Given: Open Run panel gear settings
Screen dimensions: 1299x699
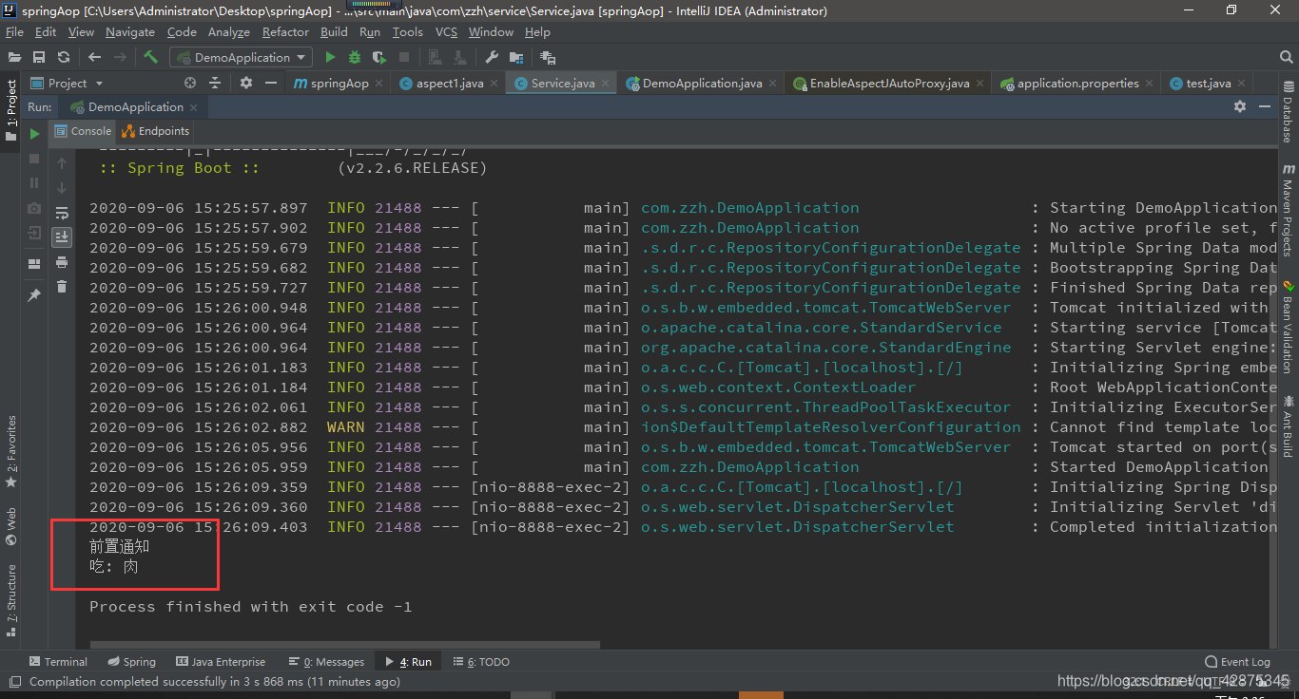Looking at the screenshot, I should 1240,107.
